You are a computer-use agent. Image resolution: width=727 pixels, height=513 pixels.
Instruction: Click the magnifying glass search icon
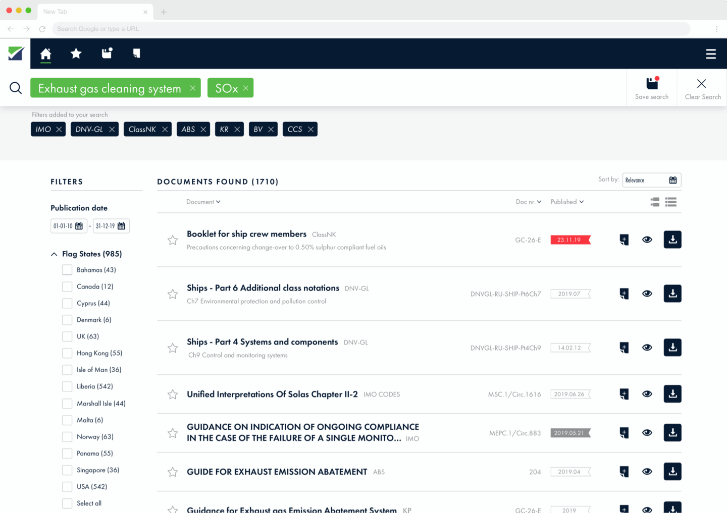click(x=16, y=88)
